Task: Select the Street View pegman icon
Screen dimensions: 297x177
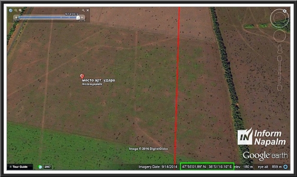Action: pos(280,50)
